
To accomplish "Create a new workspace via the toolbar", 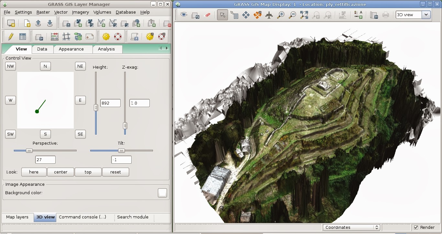I will pyautogui.click(x=27, y=23).
